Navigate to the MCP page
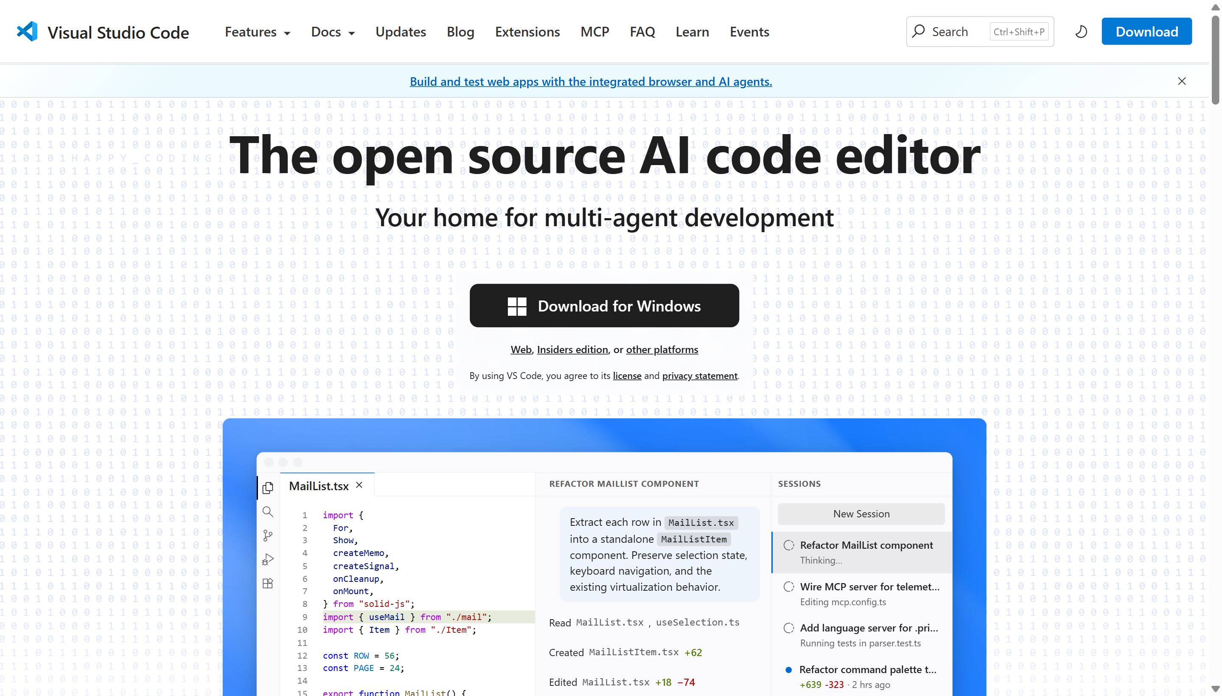The width and height of the screenshot is (1222, 696). coord(594,32)
